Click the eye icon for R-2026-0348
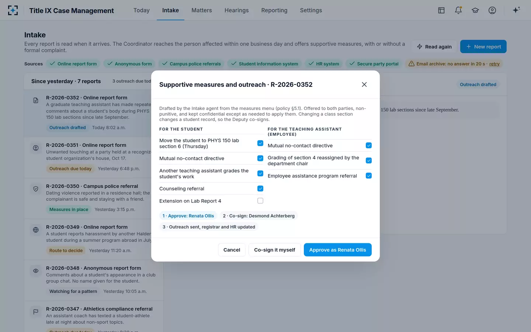 36,271
